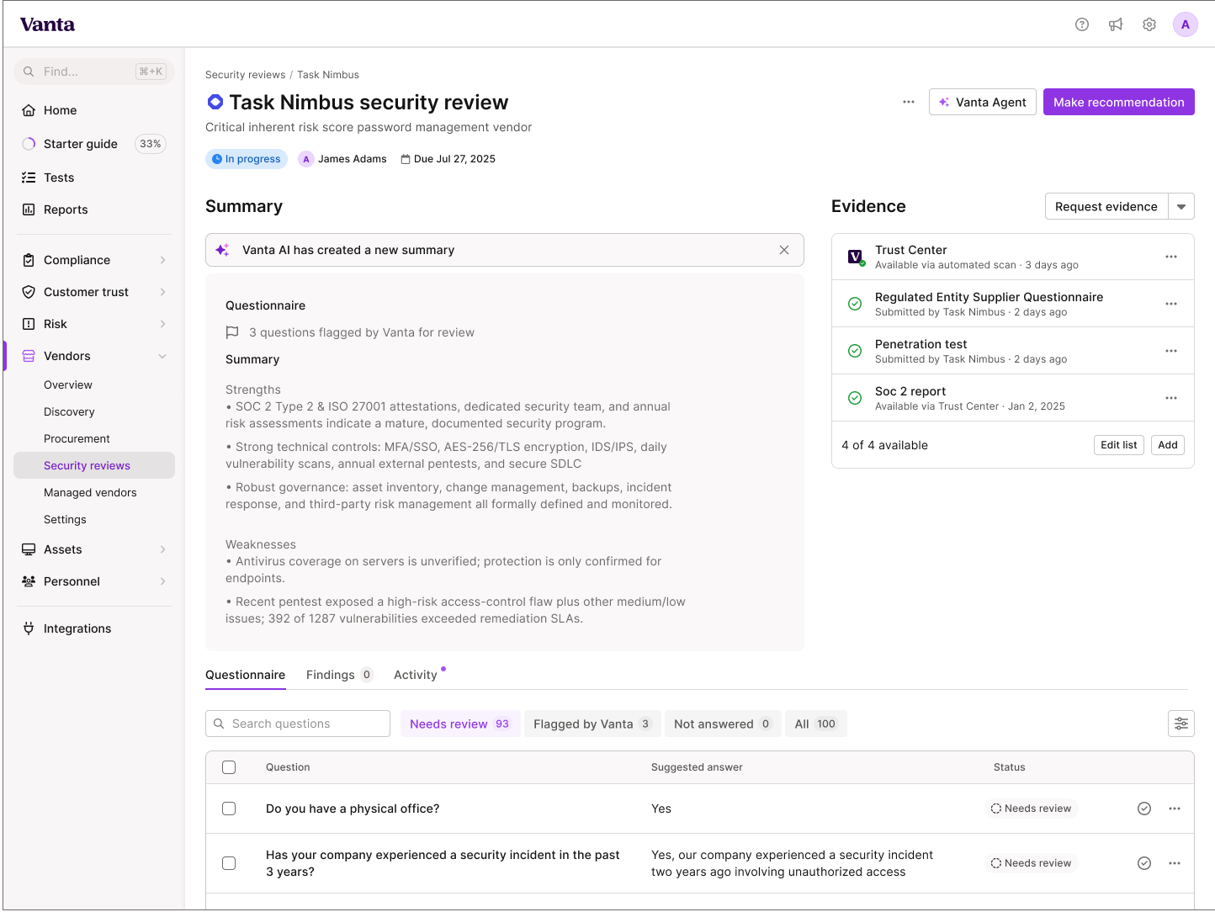Filter by Not answered questions
Viewport: 1215px width, 912px height.
[723, 724]
